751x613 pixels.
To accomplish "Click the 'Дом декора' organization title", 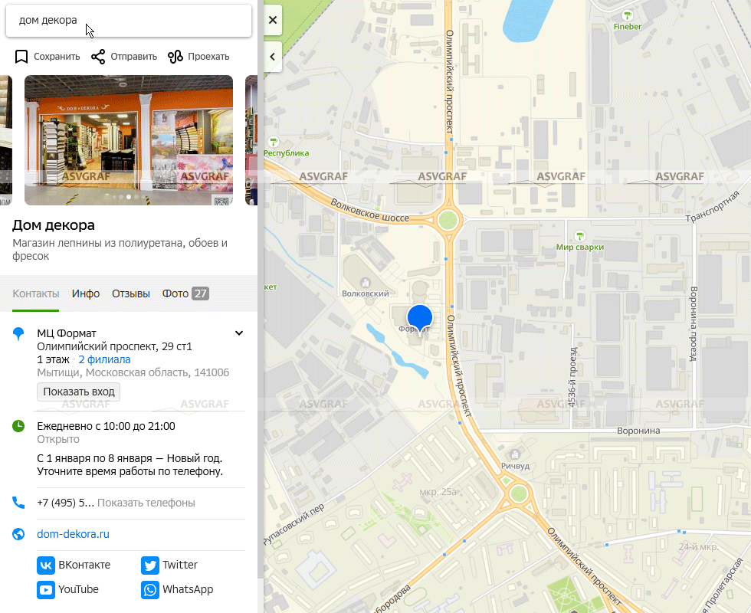I will tap(54, 225).
